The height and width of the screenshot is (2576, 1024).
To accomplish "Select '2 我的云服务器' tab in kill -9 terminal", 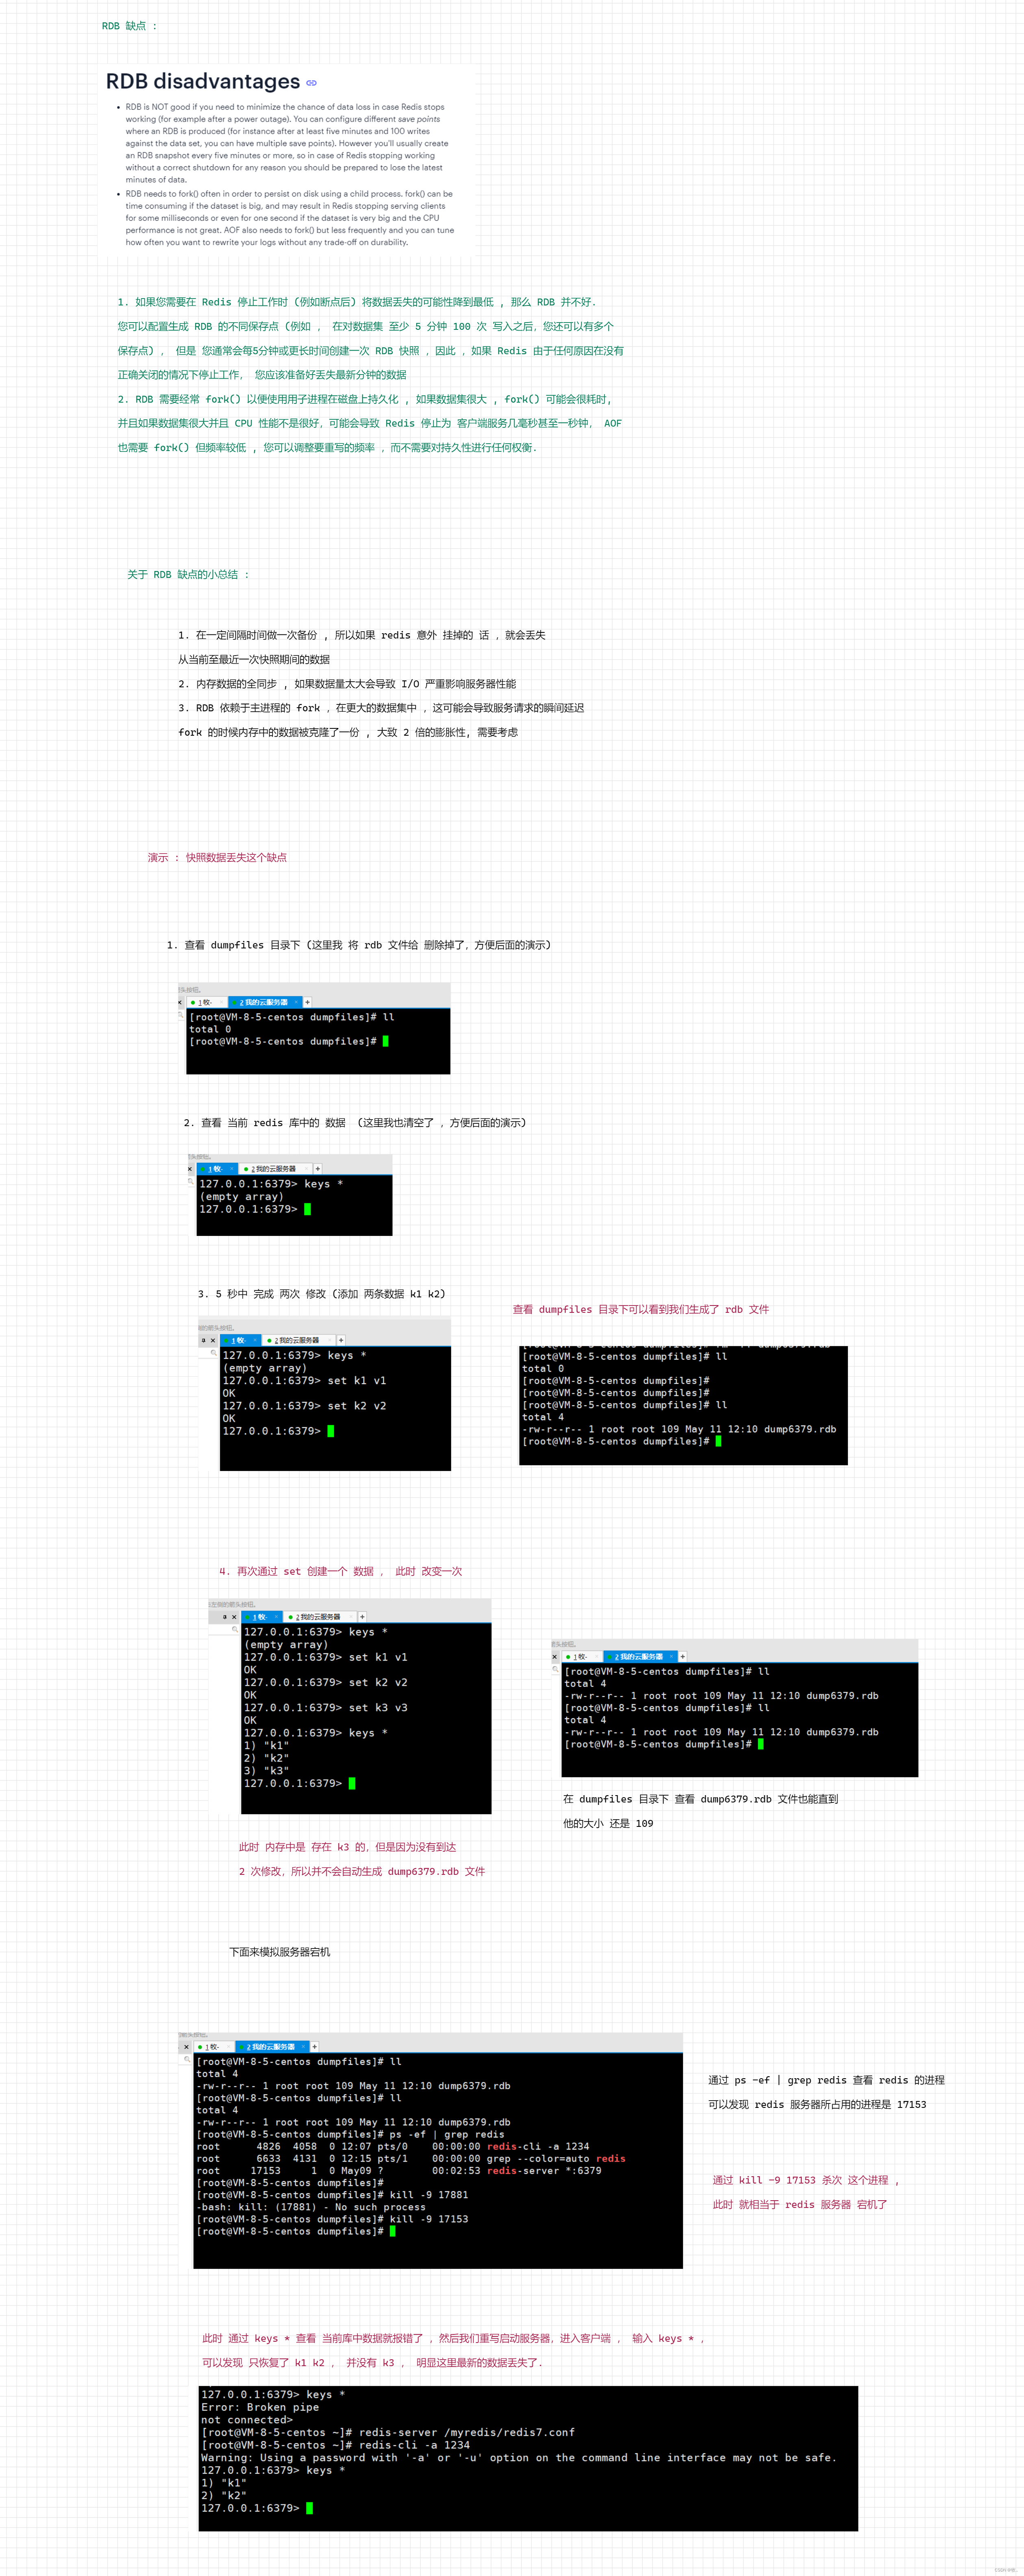I will point(271,2047).
